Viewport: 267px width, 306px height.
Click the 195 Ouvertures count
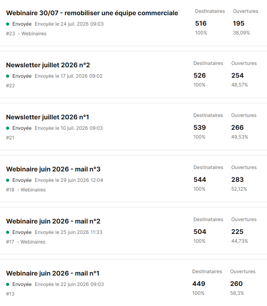(x=239, y=23)
